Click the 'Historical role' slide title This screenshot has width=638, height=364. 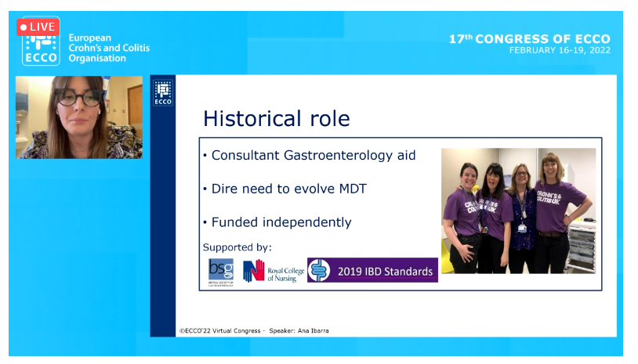pyautogui.click(x=276, y=119)
